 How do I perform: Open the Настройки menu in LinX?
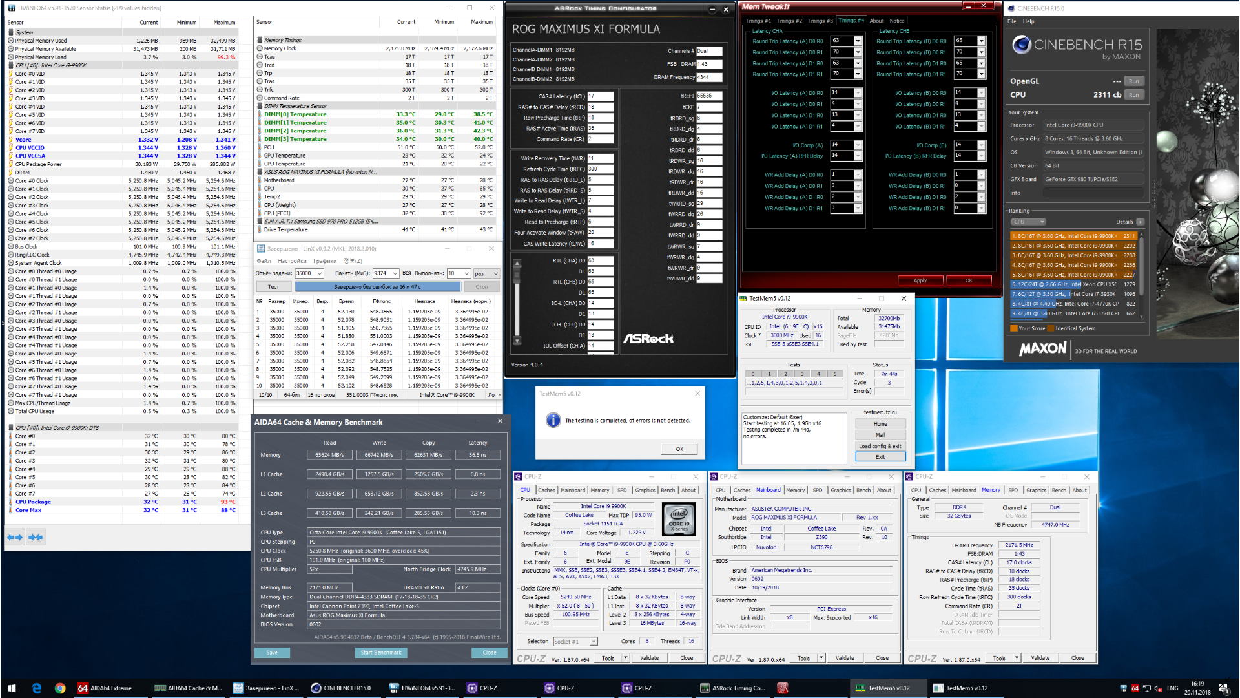tap(292, 261)
